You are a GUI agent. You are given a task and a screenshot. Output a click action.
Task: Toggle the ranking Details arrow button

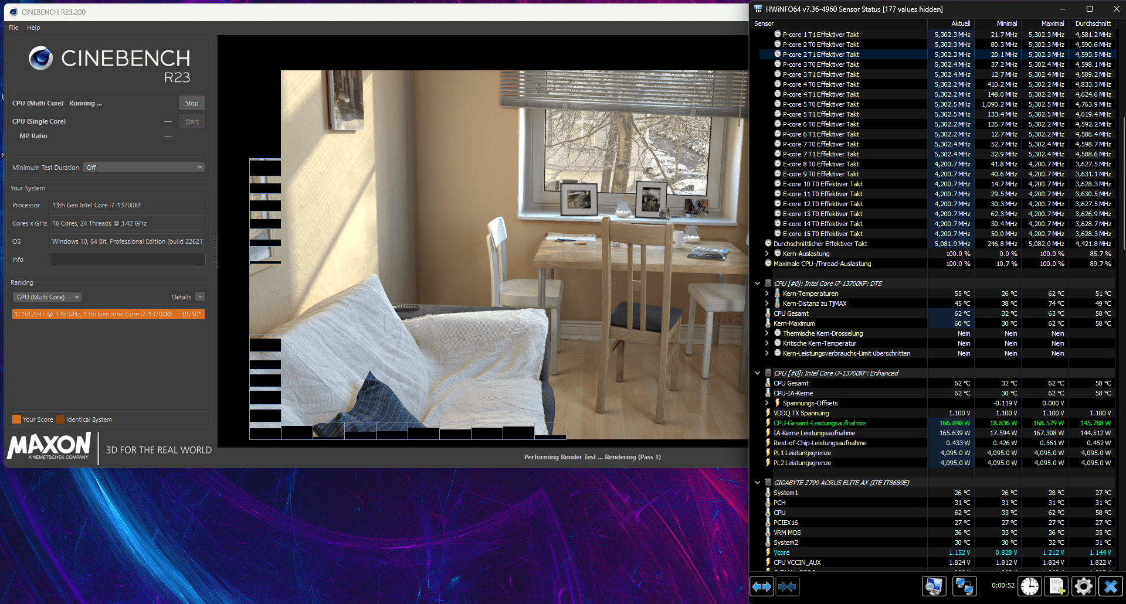point(200,297)
